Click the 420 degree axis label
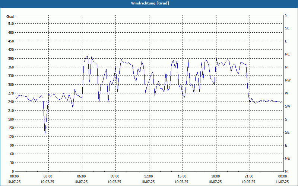Screen dimensions: 298x186 [11, 50]
